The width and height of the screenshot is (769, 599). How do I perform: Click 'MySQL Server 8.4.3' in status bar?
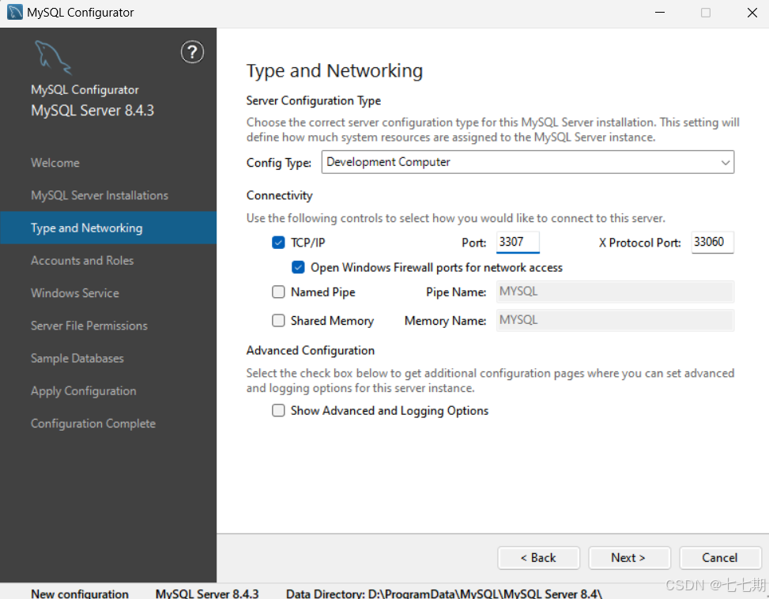[x=207, y=593]
